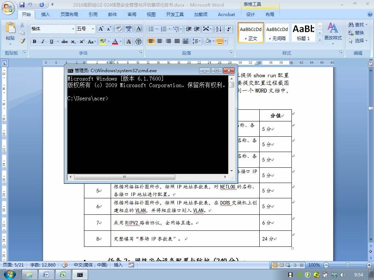Switch to the 页面布局 ribbon tab
374x280 pixels.
(x=69, y=15)
